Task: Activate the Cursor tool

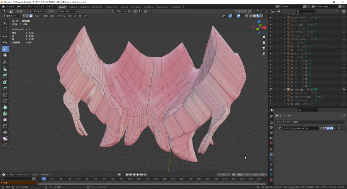Action: [5, 29]
